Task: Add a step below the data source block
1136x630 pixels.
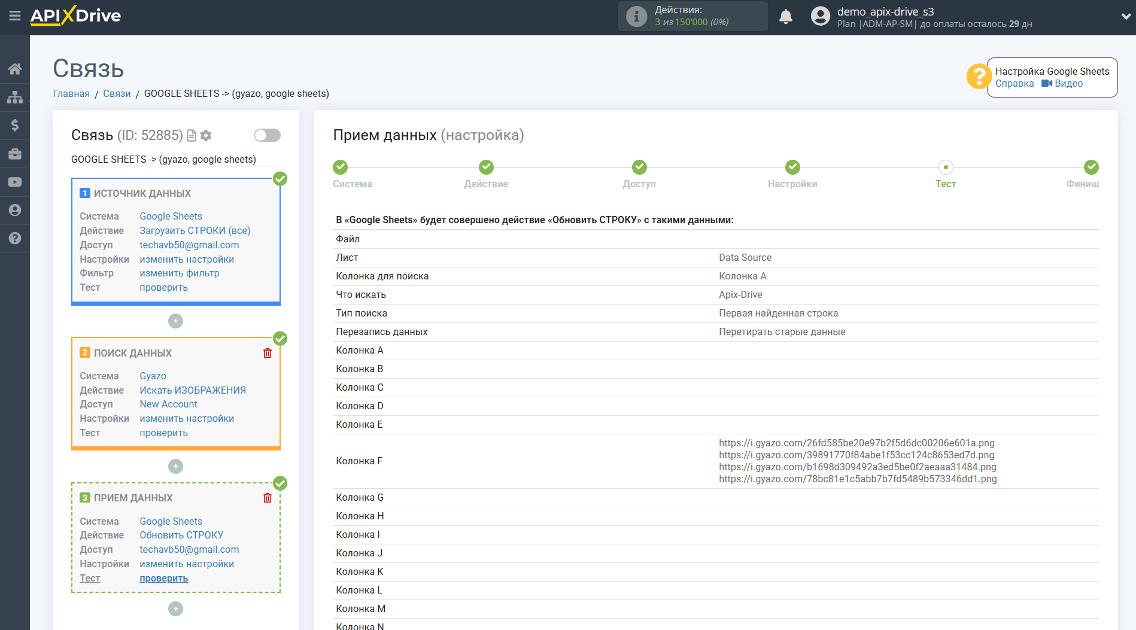Action: pyautogui.click(x=175, y=321)
